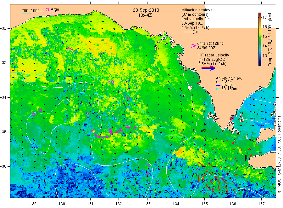Click longitude axis label '129'

[x=33, y=204]
